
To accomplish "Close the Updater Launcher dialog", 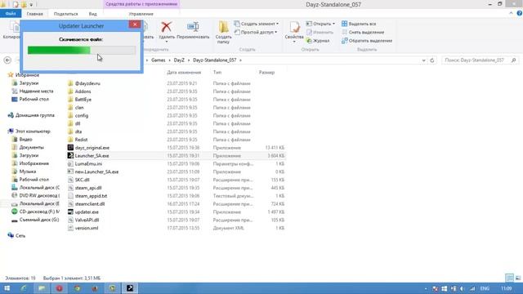I will (x=135, y=24).
